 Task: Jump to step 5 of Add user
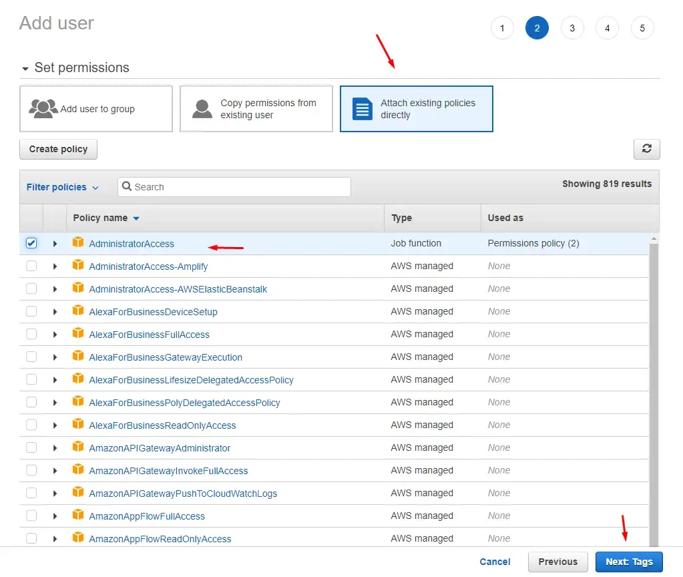pos(642,28)
